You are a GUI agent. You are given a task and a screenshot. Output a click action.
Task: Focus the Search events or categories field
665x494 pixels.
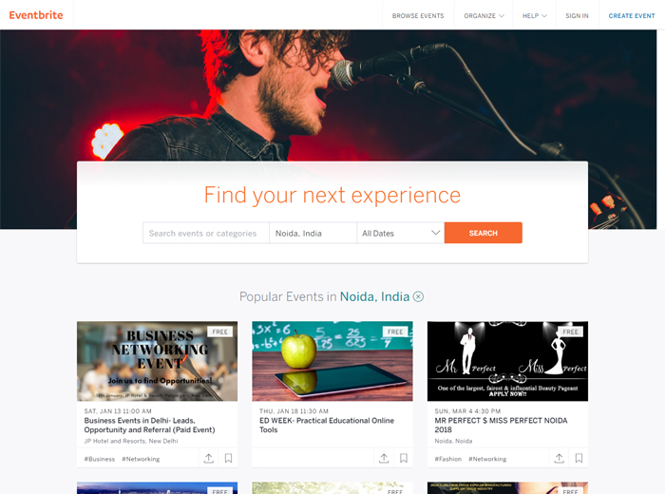(x=206, y=233)
